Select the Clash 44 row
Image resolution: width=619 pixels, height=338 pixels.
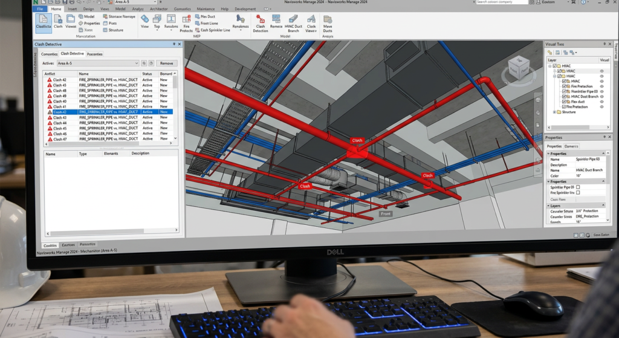(x=108, y=123)
